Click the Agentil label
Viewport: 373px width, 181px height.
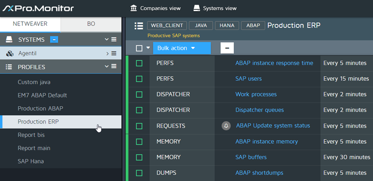click(x=27, y=53)
